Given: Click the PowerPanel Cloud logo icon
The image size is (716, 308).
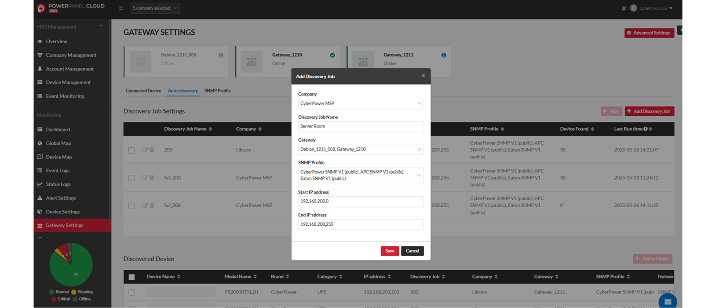Looking at the screenshot, I should pos(41,8).
